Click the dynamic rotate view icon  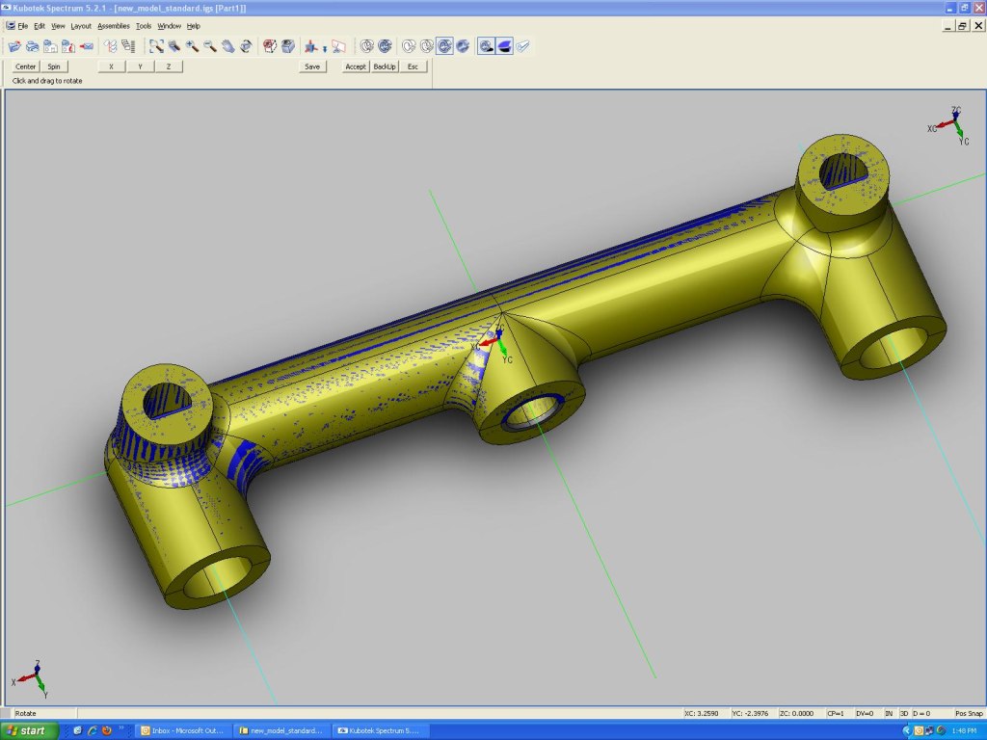246,45
